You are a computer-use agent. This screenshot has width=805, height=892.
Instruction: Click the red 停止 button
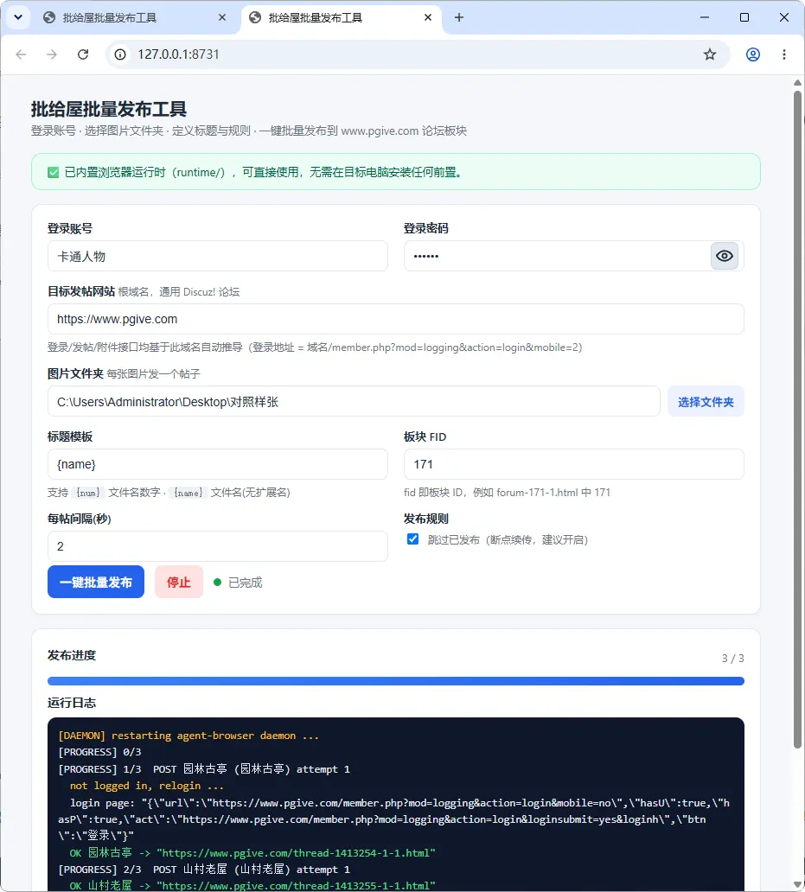tap(179, 582)
